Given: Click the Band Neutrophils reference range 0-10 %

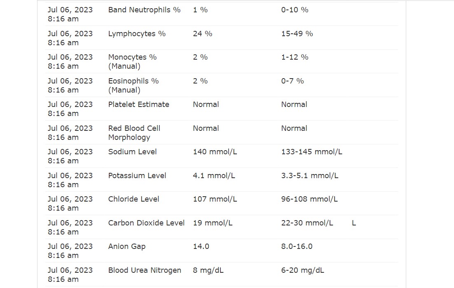Looking at the screenshot, I should click(295, 10).
